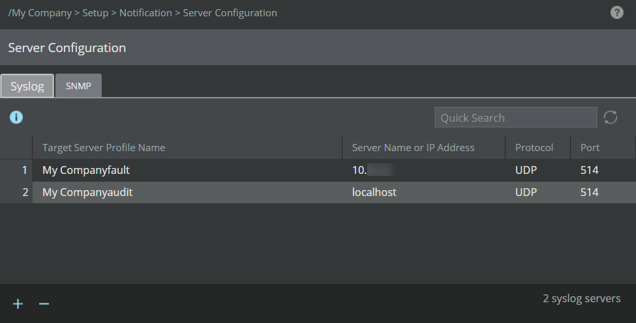Screen dimensions: 636x323
Task: Click the blue information icon
Action: click(16, 117)
